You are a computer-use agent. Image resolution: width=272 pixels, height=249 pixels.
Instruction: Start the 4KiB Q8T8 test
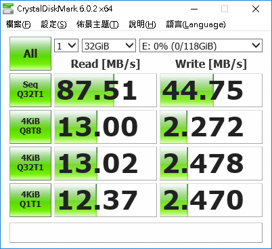(30, 127)
